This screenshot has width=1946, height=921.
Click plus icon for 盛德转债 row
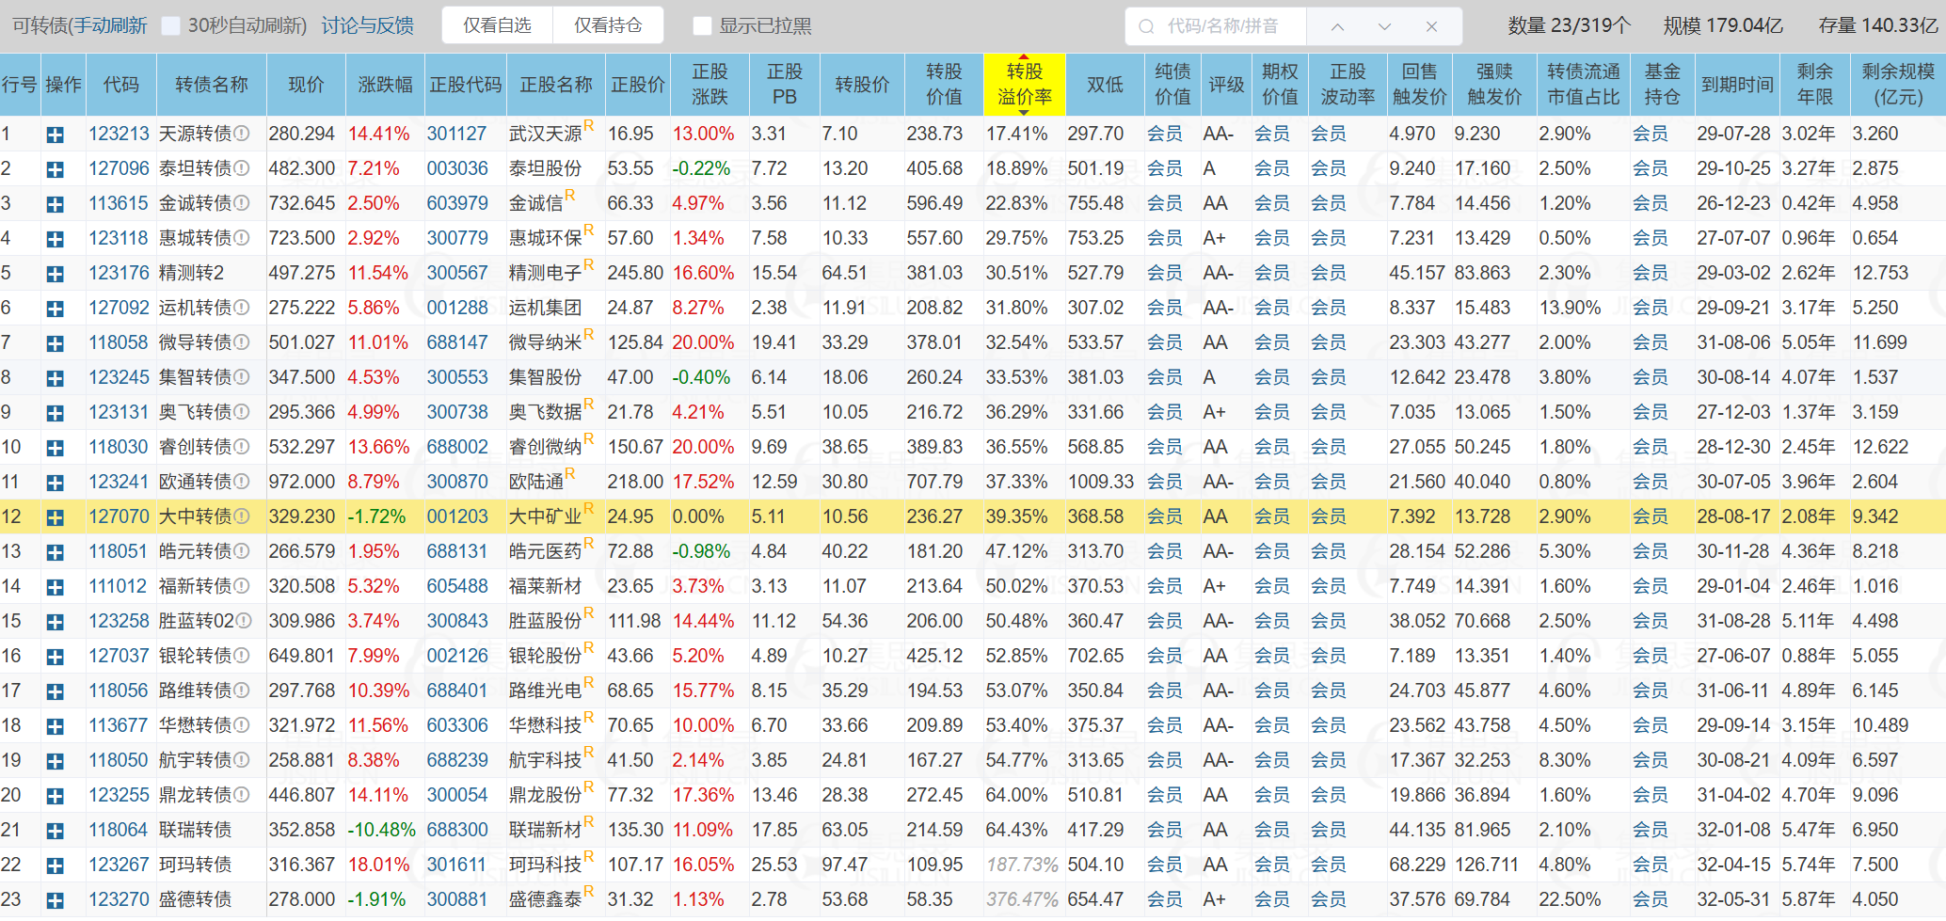point(56,901)
